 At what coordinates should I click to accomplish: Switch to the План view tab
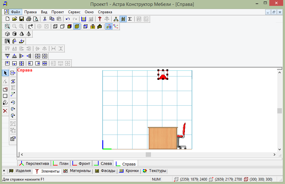coord(60,163)
